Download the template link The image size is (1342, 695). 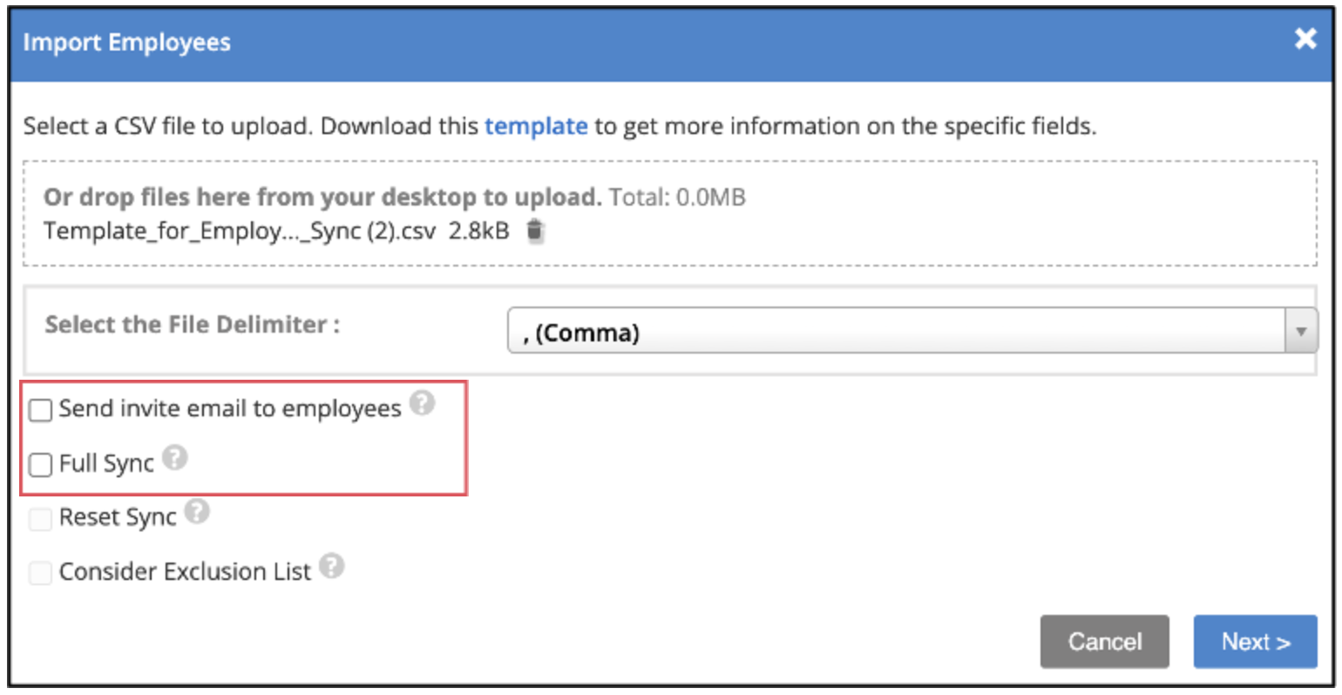tap(536, 126)
